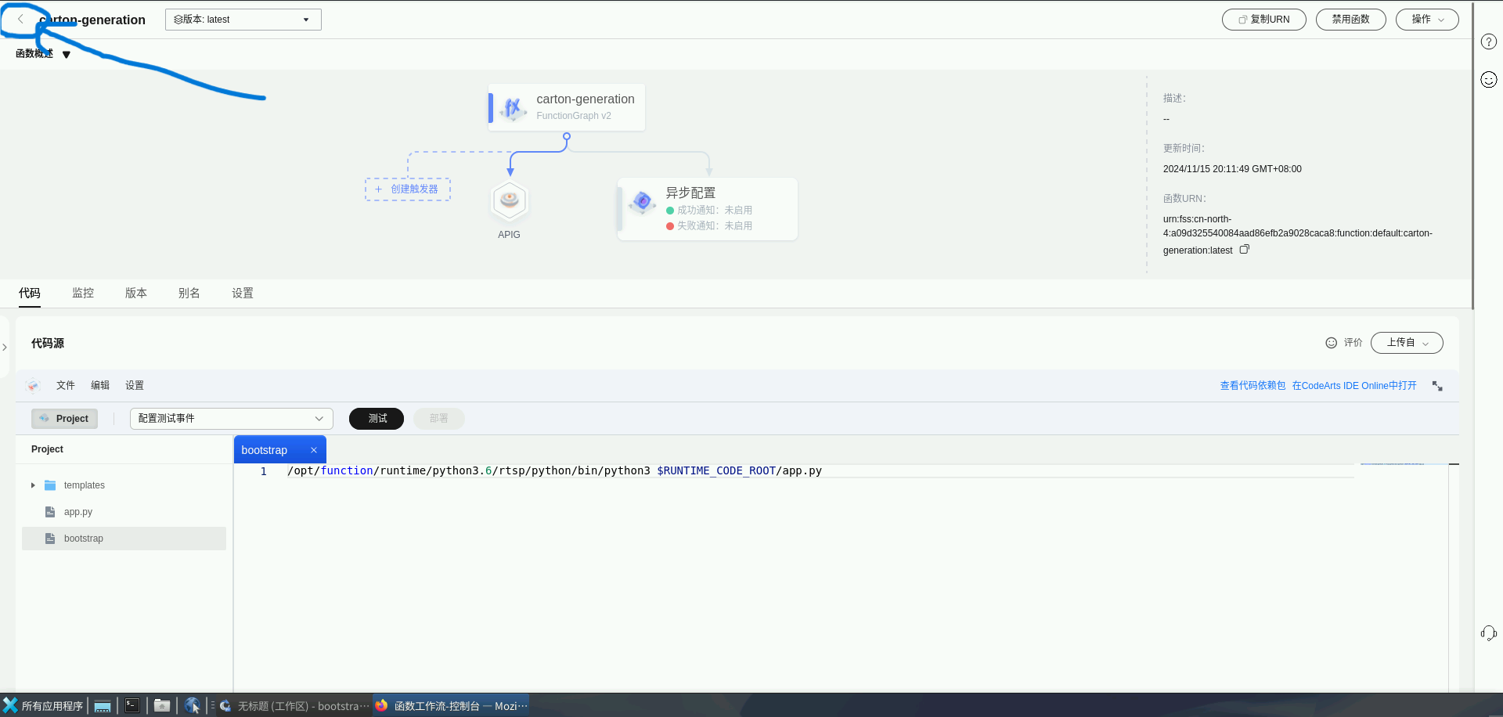The width and height of the screenshot is (1503, 717).
Task: Expand the templates folder tree arrow
Action: [x=33, y=485]
